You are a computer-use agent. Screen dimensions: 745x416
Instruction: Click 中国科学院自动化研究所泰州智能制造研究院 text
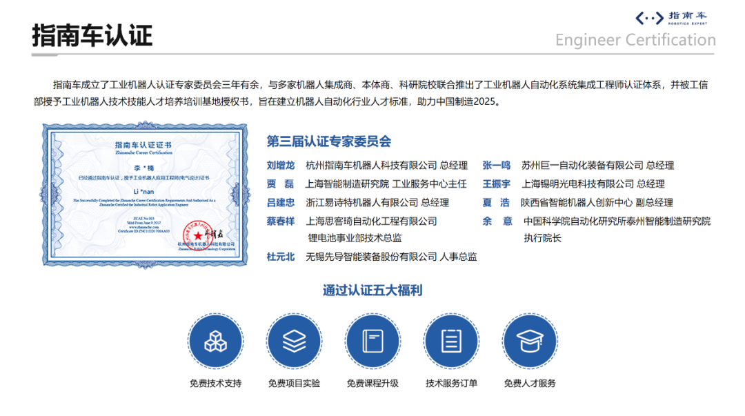coord(617,221)
